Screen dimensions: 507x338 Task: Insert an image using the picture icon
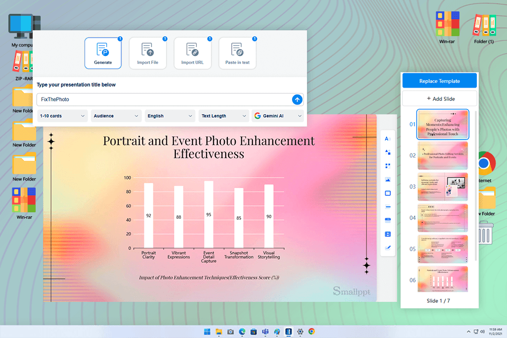(388, 180)
